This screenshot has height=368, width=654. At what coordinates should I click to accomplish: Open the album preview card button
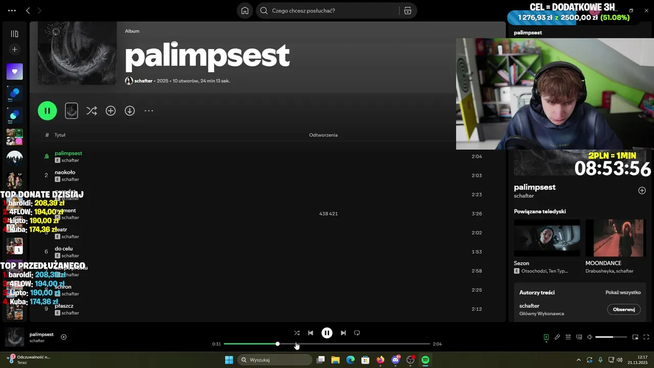[x=72, y=111]
